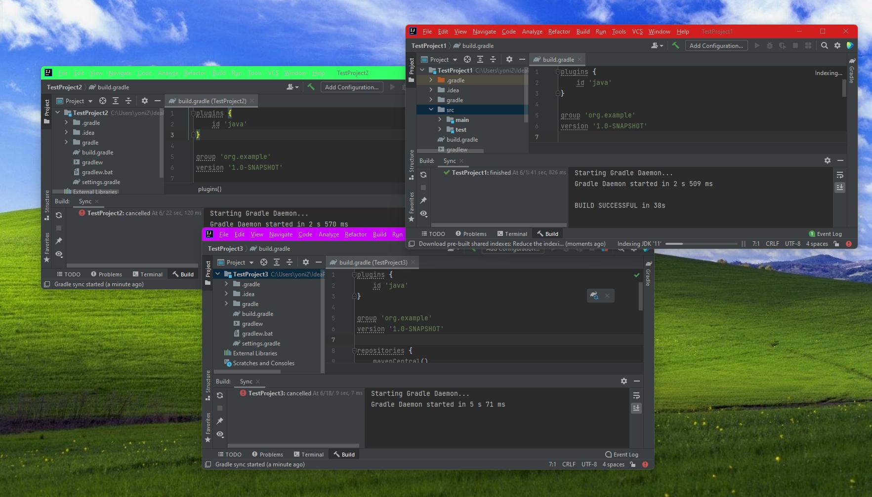The height and width of the screenshot is (497, 872).
Task: Toggle soft-wrap in TestProject1 Build output
Action: click(x=839, y=175)
